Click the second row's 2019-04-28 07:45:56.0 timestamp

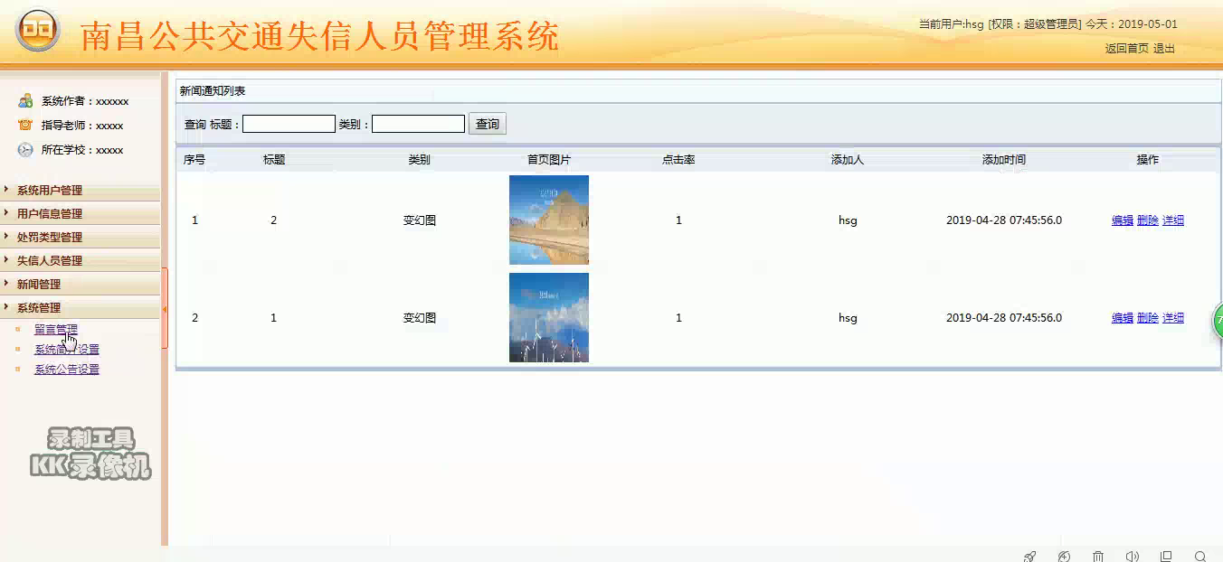pos(1004,318)
